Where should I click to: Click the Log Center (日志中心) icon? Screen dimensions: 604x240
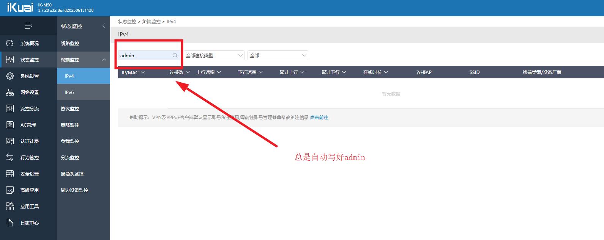pos(10,223)
